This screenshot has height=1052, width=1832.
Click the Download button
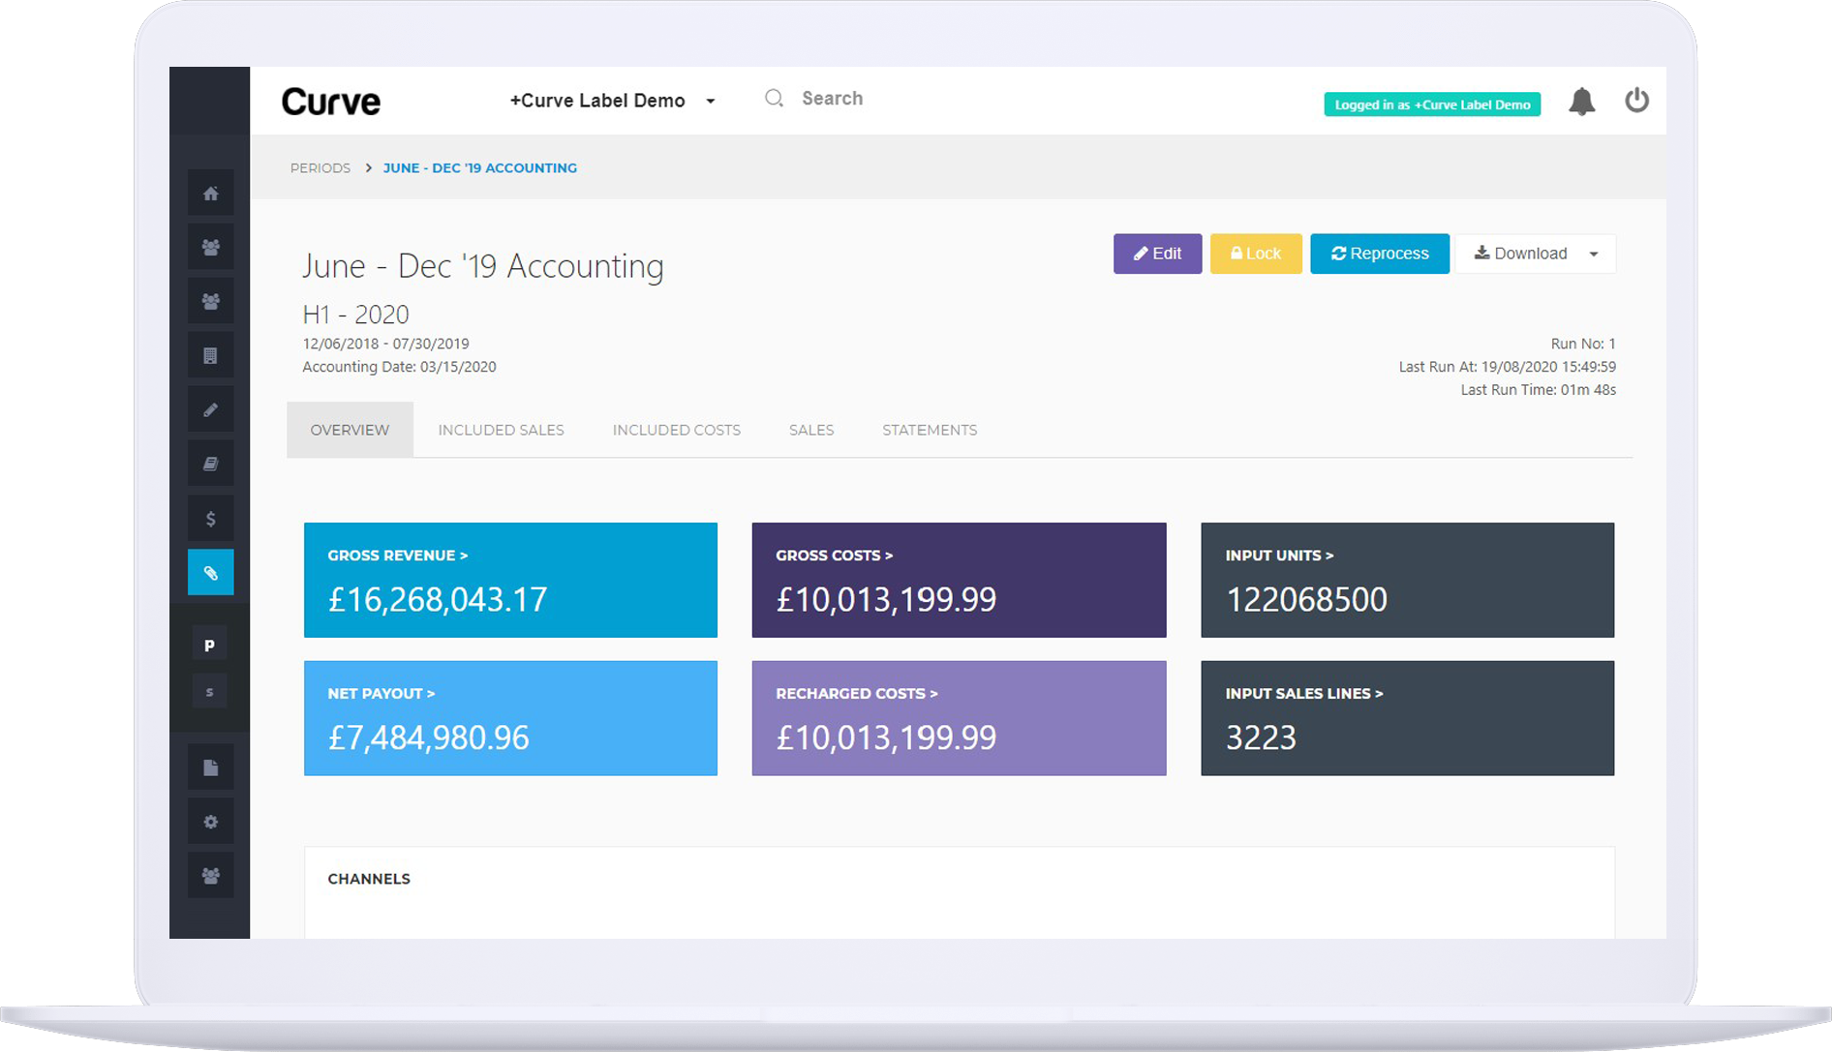coord(1520,254)
